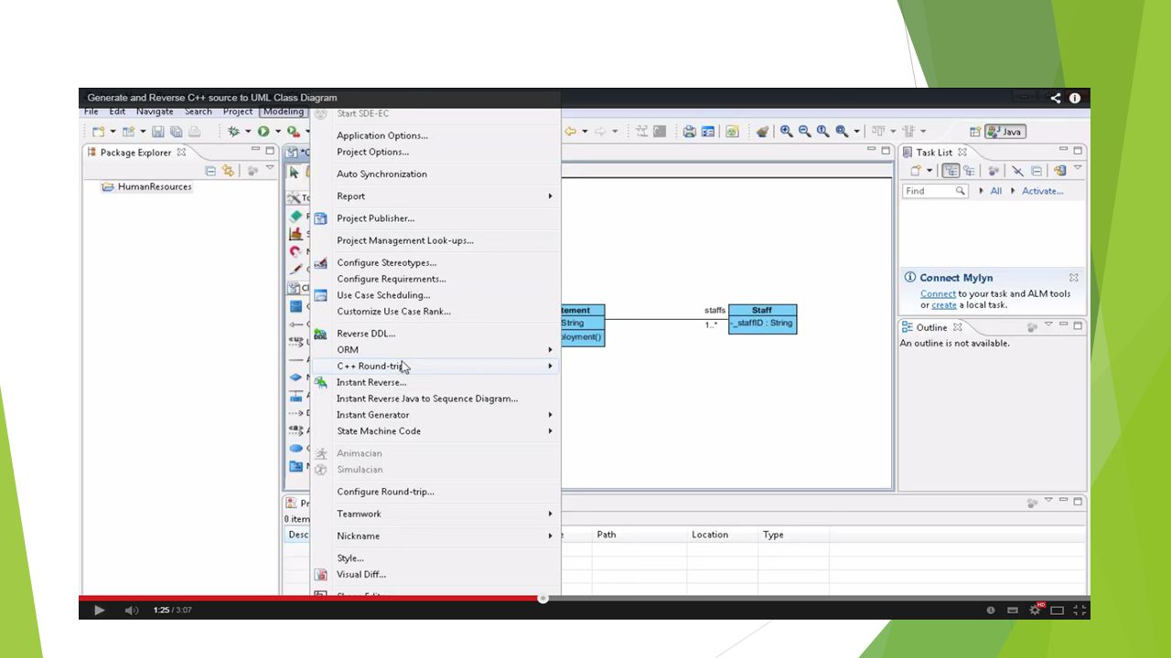Select Application Options... menu entry
Viewport: 1171px width, 658px height.
click(435, 135)
